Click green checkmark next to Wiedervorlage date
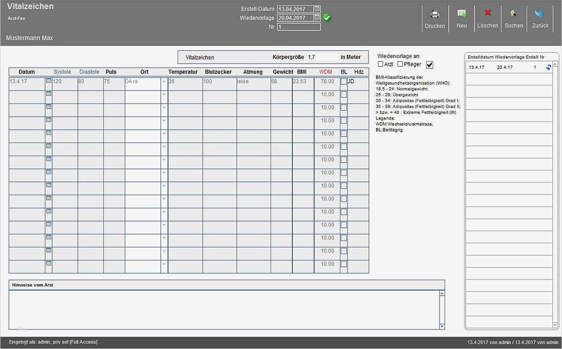Viewport: 562px width, 349px height. [327, 18]
